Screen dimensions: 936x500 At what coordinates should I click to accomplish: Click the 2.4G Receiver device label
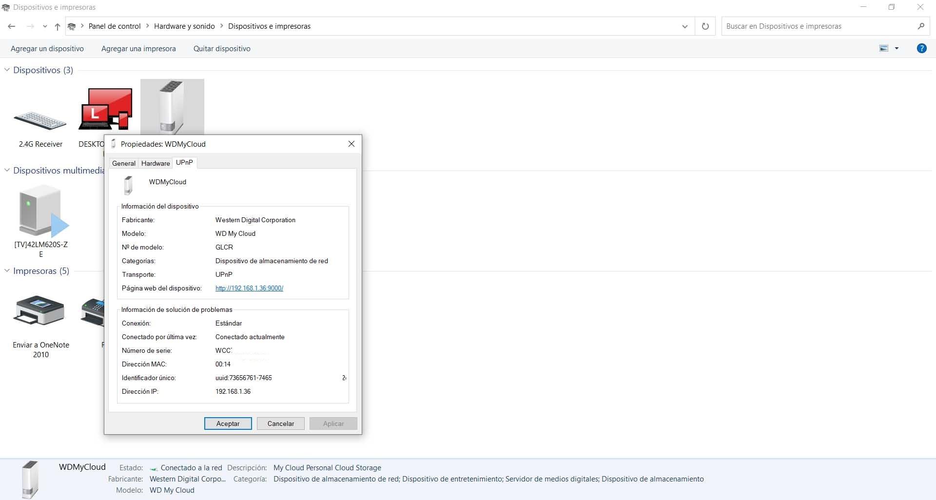pos(41,144)
